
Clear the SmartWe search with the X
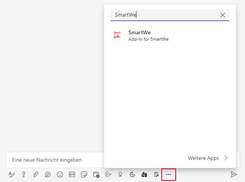coord(223,15)
